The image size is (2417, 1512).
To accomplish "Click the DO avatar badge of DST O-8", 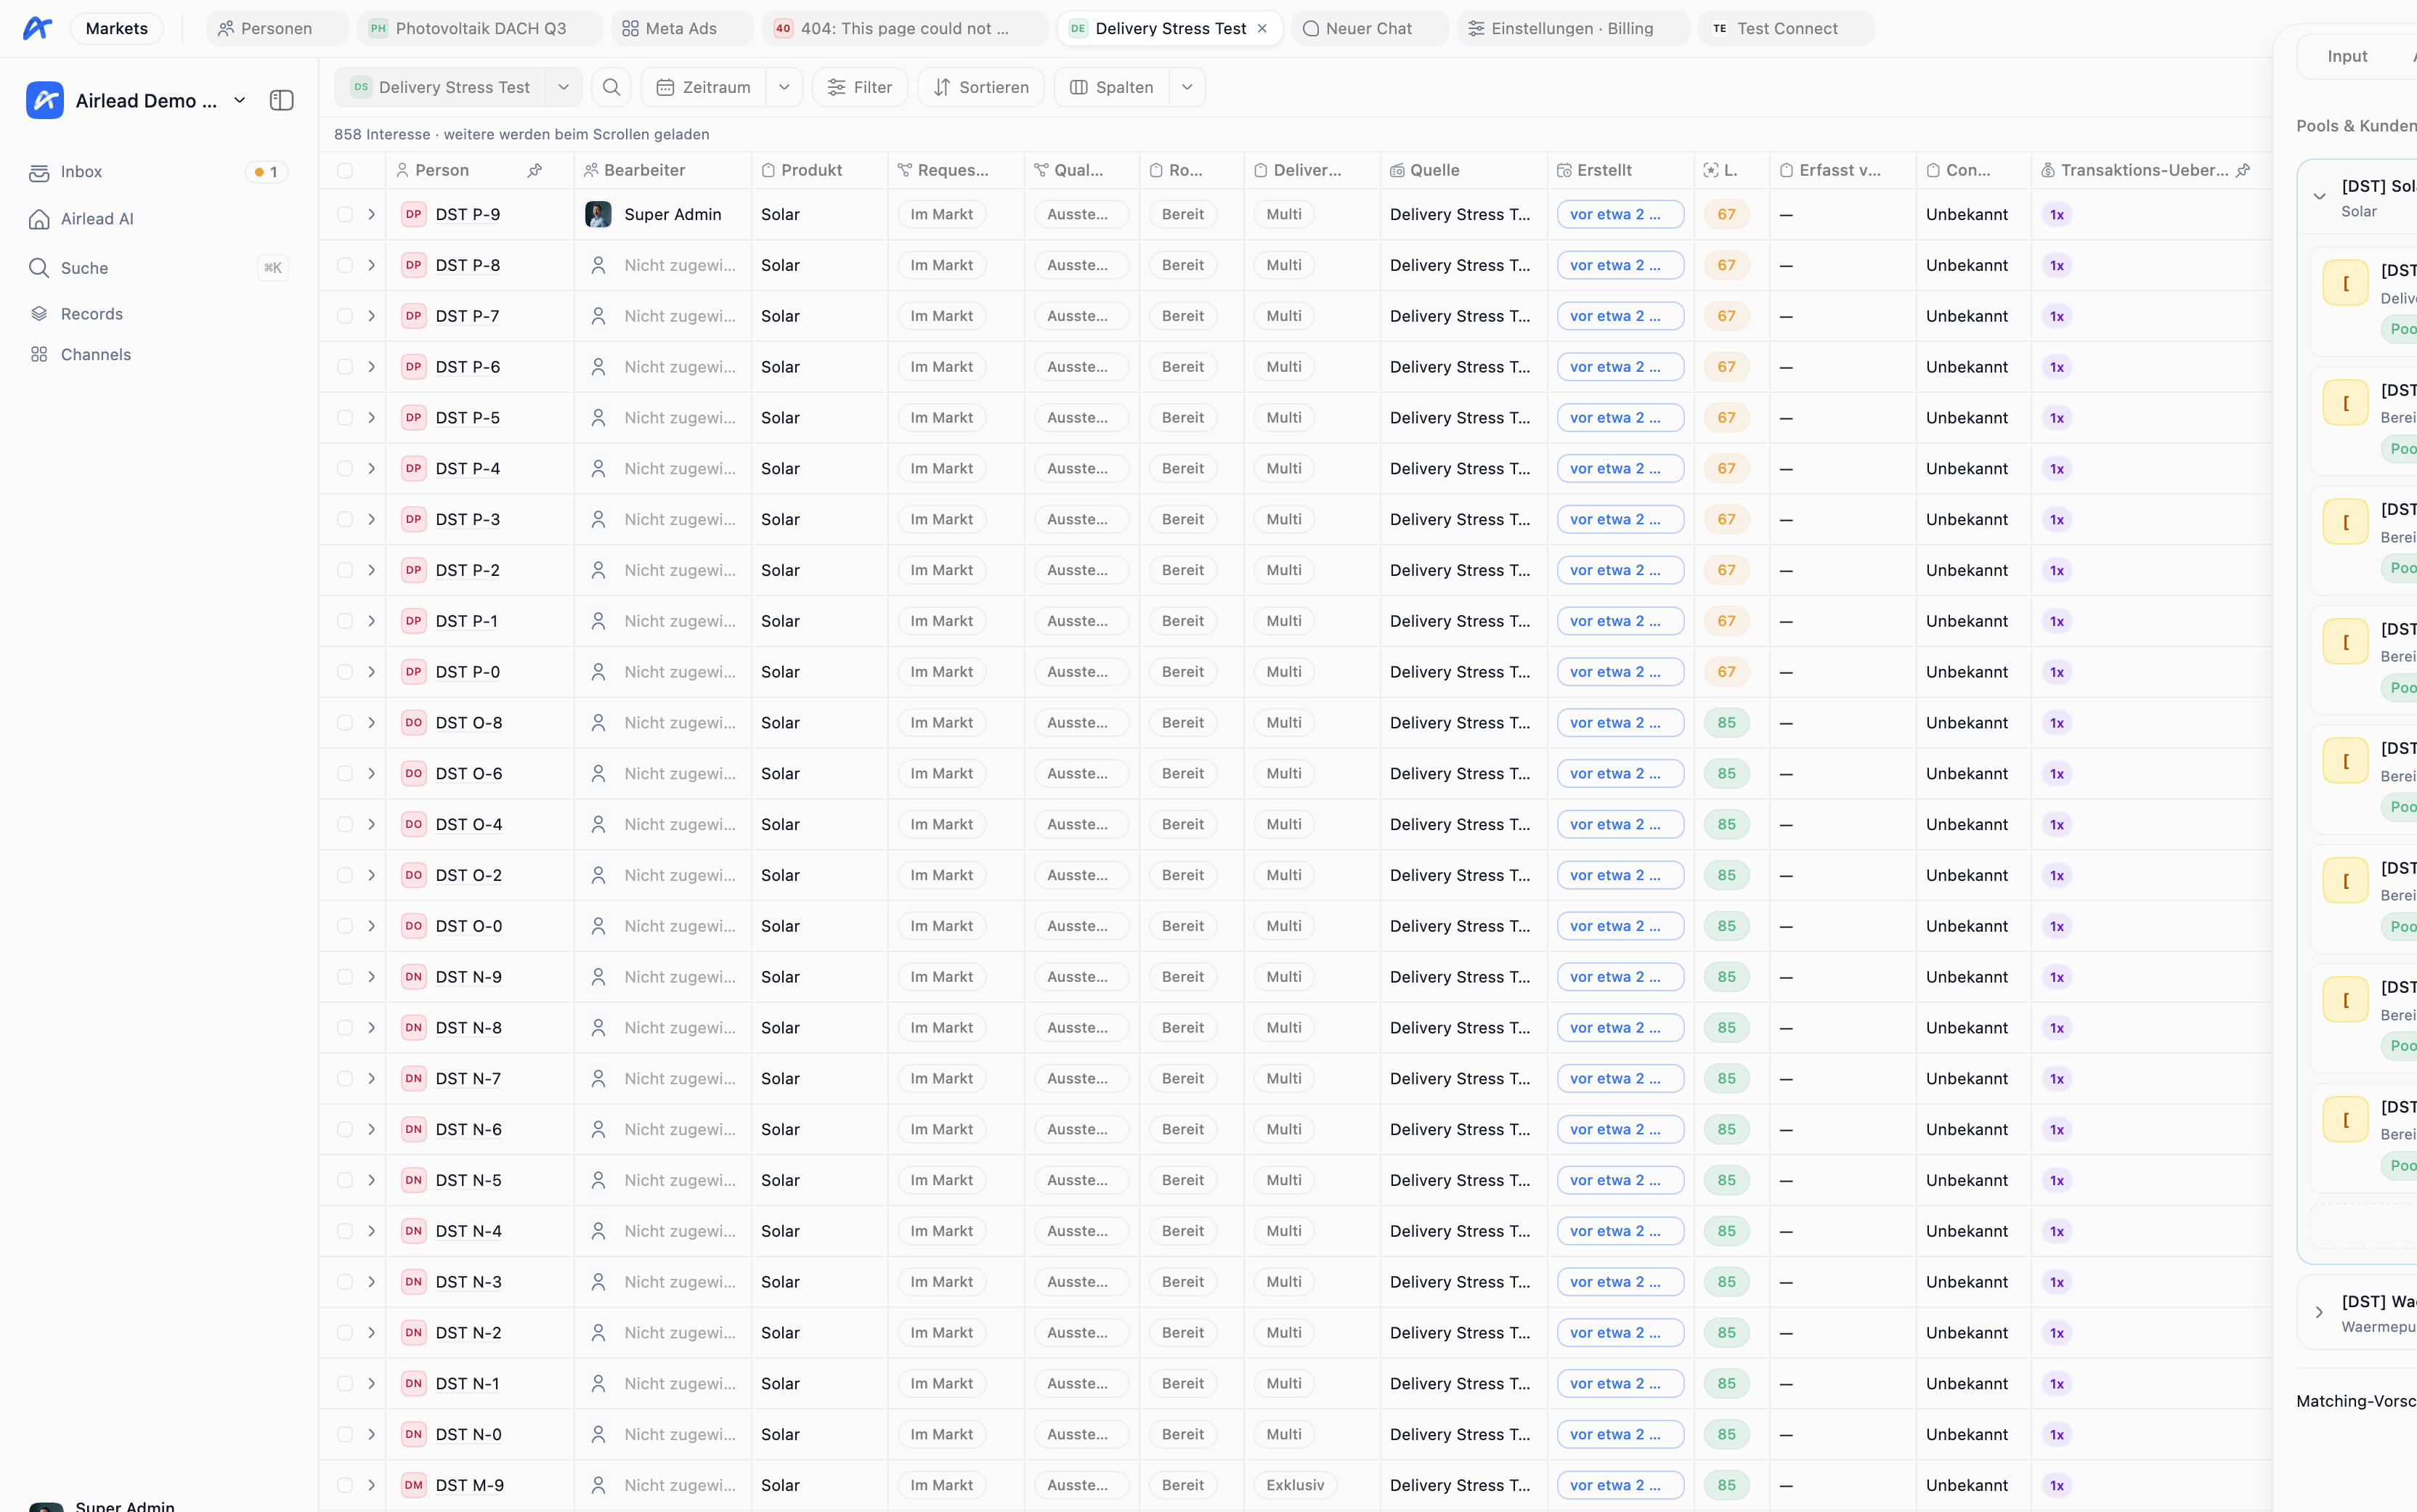I will (x=414, y=723).
